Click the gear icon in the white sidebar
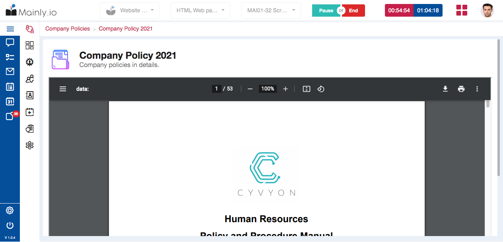This screenshot has height=242, width=503. pos(29,145)
